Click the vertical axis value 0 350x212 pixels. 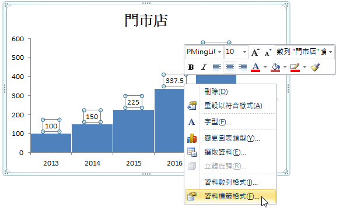tap(21, 153)
